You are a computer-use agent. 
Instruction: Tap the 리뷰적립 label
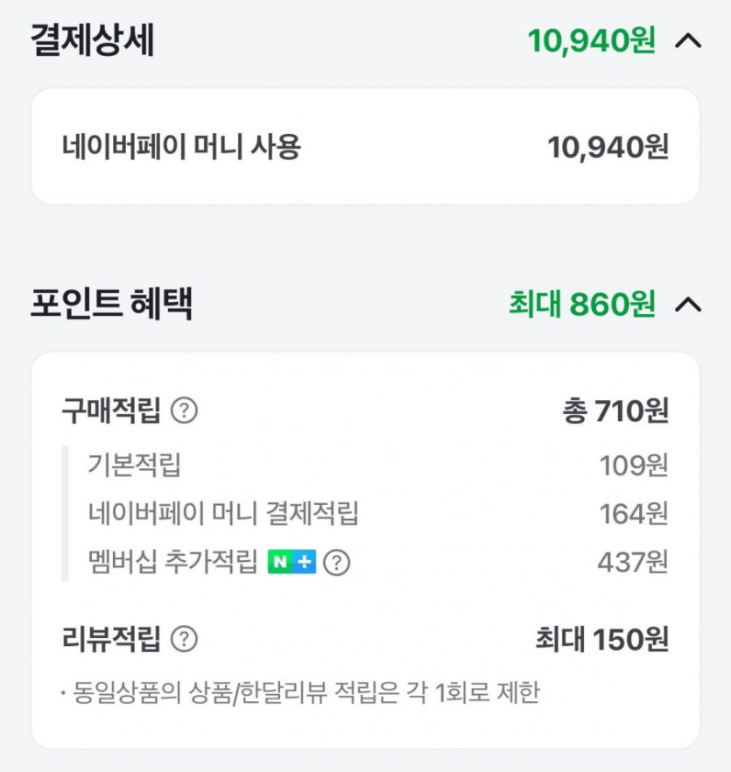(x=111, y=640)
